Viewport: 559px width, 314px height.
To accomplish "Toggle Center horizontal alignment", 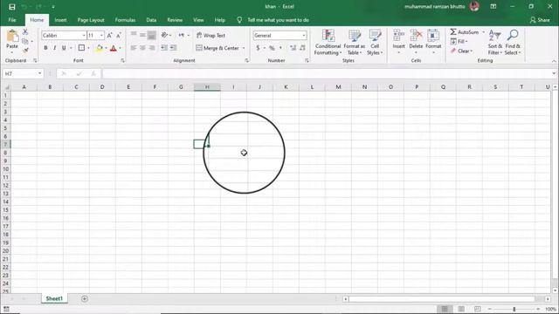I will click(x=142, y=48).
